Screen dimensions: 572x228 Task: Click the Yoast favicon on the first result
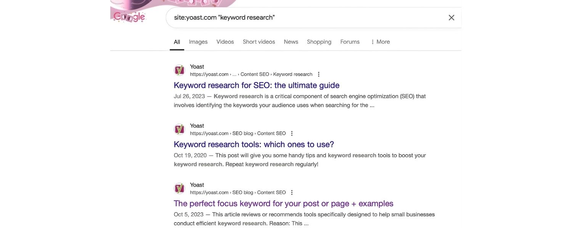click(179, 70)
